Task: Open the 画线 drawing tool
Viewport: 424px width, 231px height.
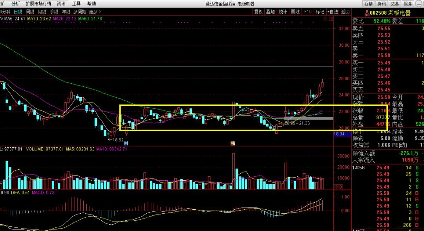Action: coord(295,12)
